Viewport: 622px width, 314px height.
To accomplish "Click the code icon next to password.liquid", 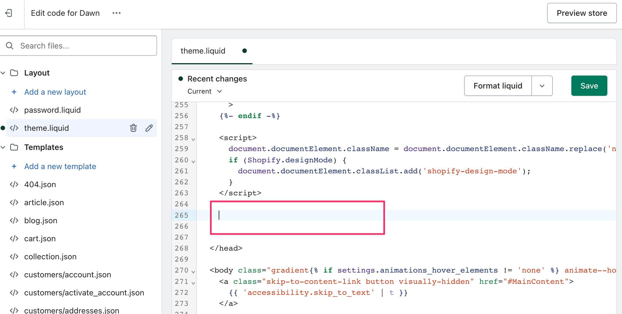I will (x=14, y=110).
